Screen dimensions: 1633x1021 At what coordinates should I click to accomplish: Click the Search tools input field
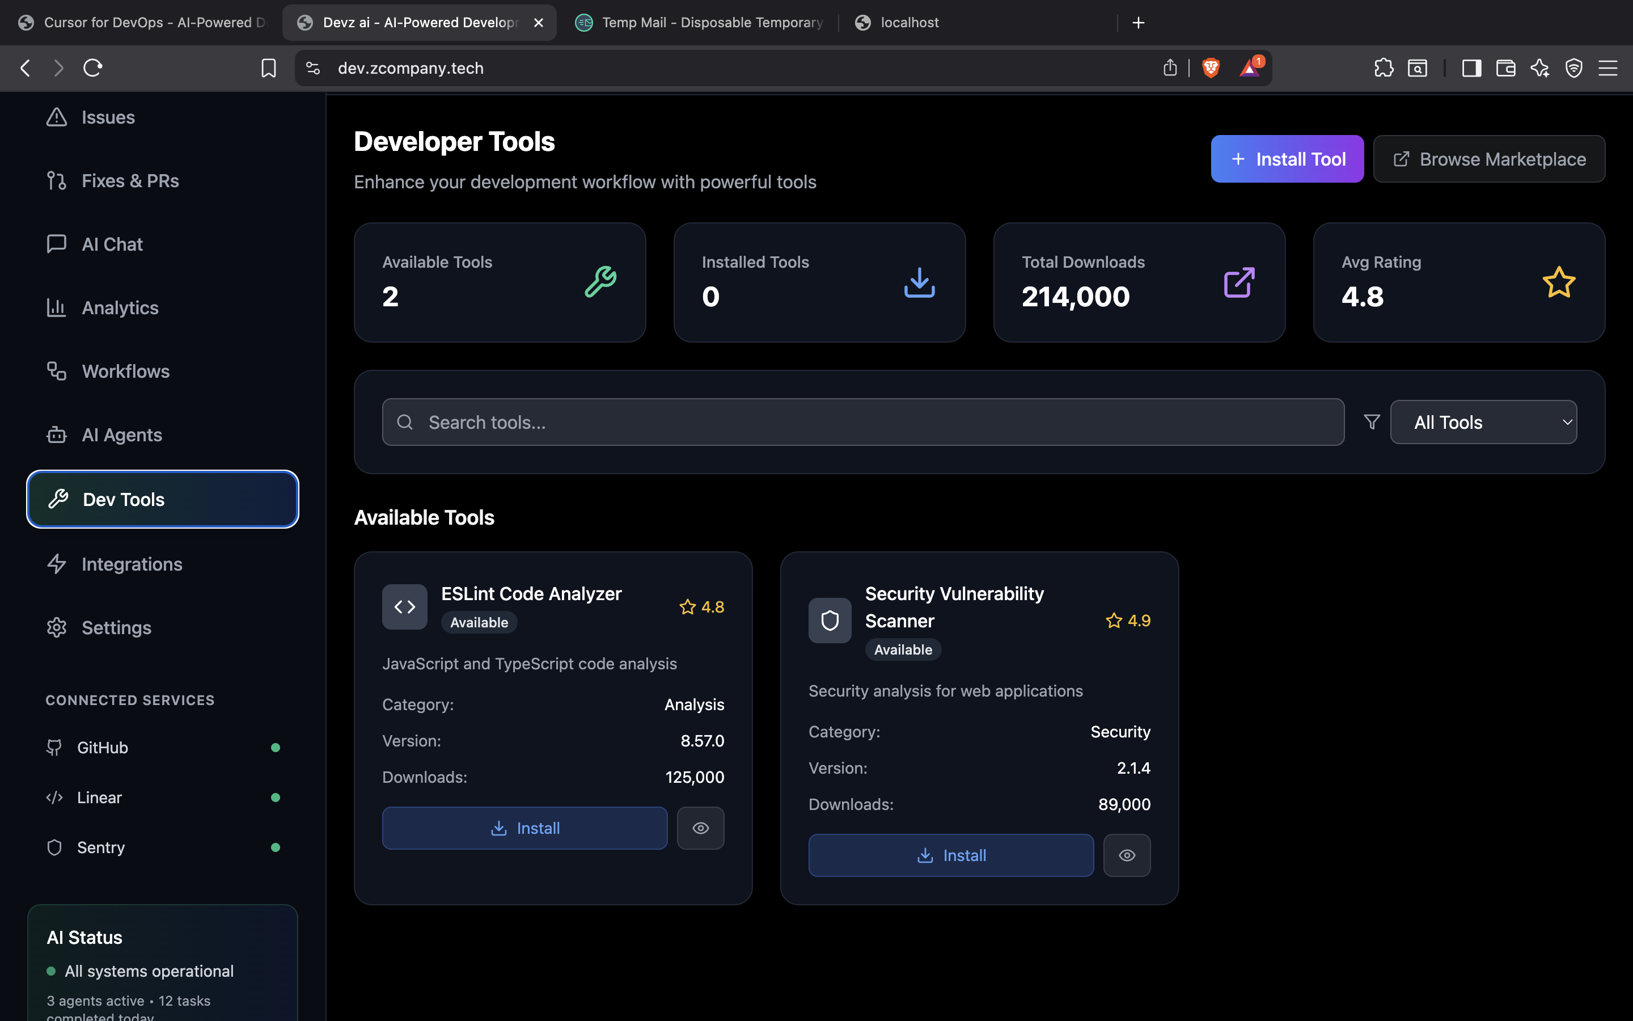[862, 422]
